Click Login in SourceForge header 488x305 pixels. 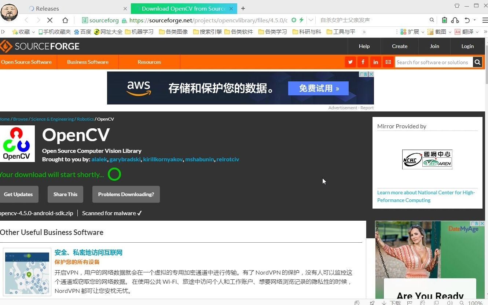[x=467, y=46]
